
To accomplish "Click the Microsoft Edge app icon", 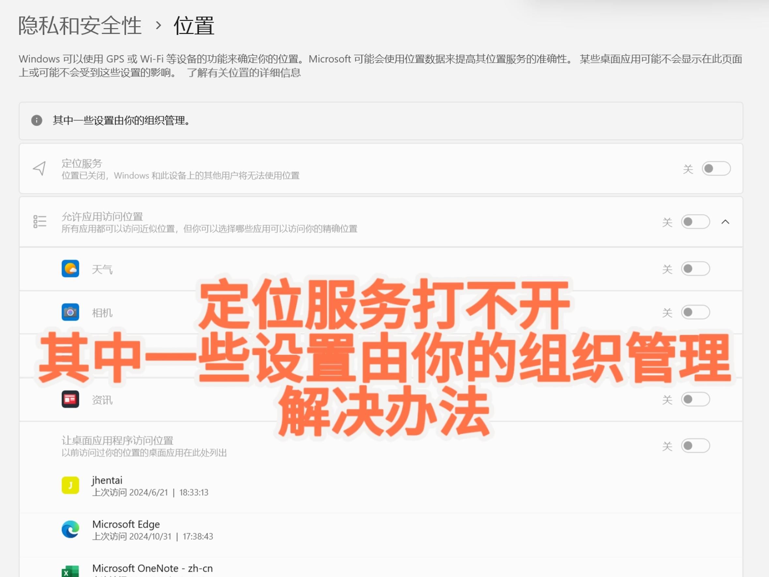I will [x=70, y=529].
